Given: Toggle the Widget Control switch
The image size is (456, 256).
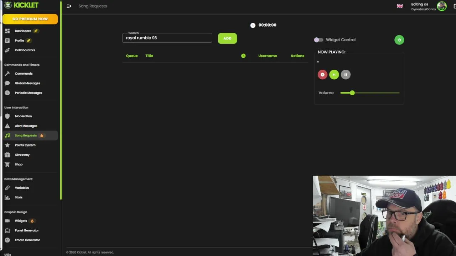Looking at the screenshot, I should point(318,40).
